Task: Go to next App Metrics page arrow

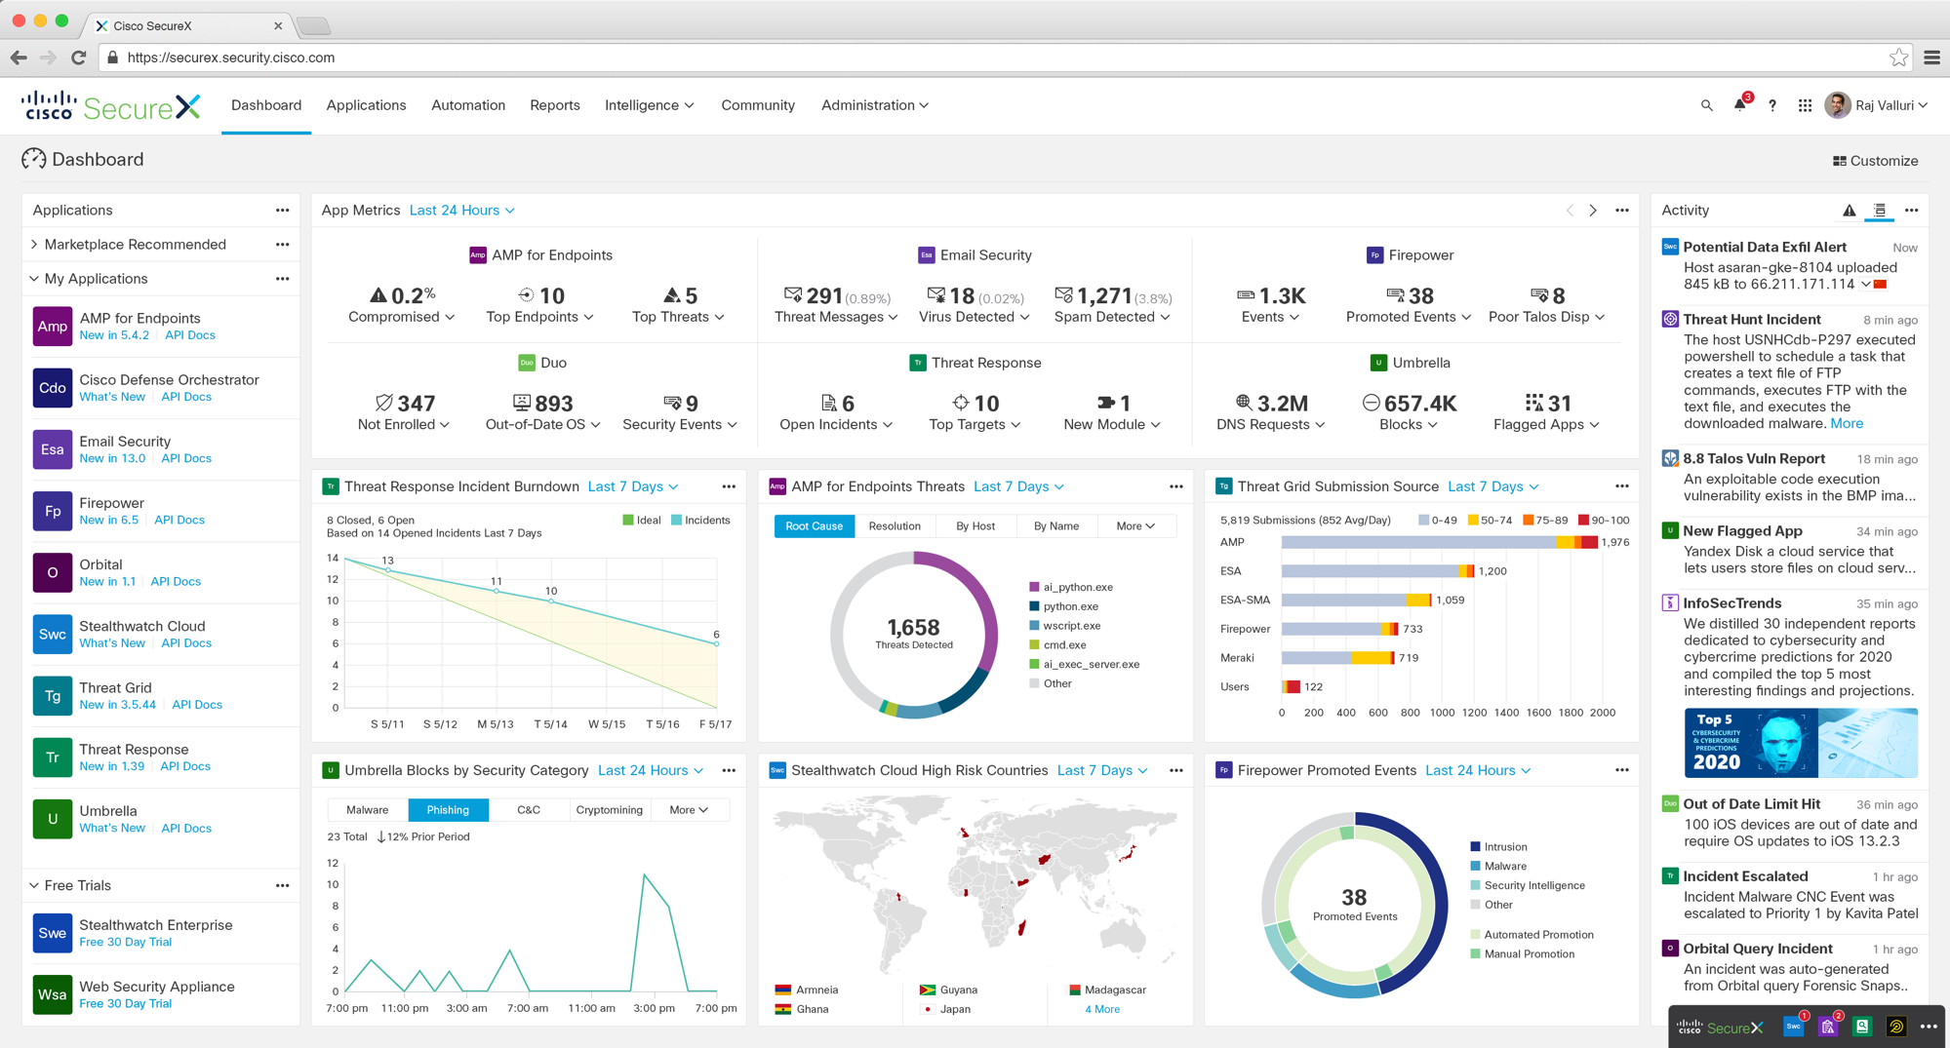Action: pos(1593,211)
